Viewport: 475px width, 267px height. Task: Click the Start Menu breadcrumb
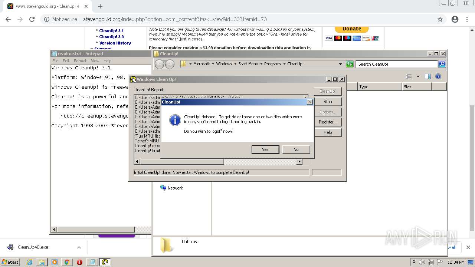(248, 64)
